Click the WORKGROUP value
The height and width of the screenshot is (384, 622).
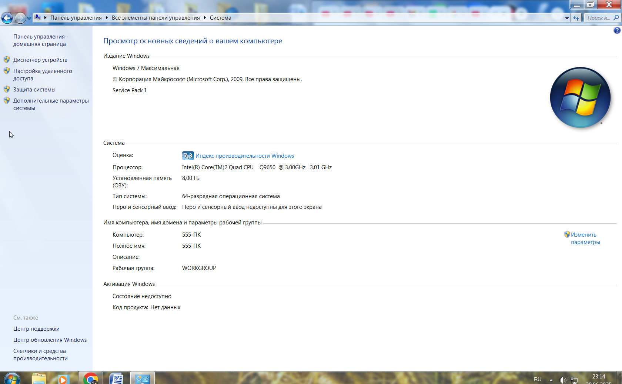pyautogui.click(x=199, y=268)
